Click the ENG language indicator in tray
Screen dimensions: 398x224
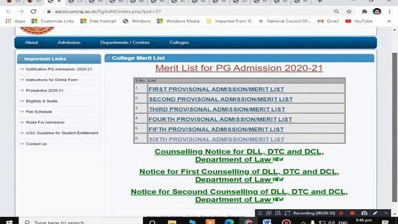coord(343,222)
